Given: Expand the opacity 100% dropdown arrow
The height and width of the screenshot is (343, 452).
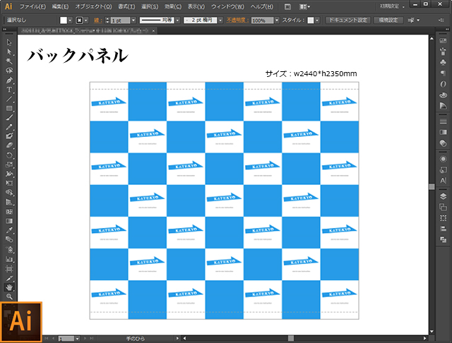Looking at the screenshot, I should click(x=277, y=20).
